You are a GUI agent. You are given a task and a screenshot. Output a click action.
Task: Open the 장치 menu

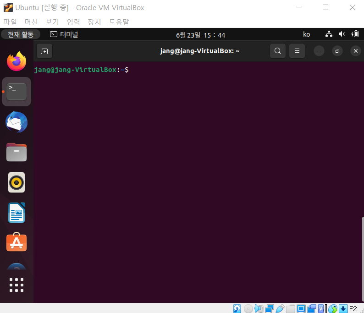click(94, 22)
